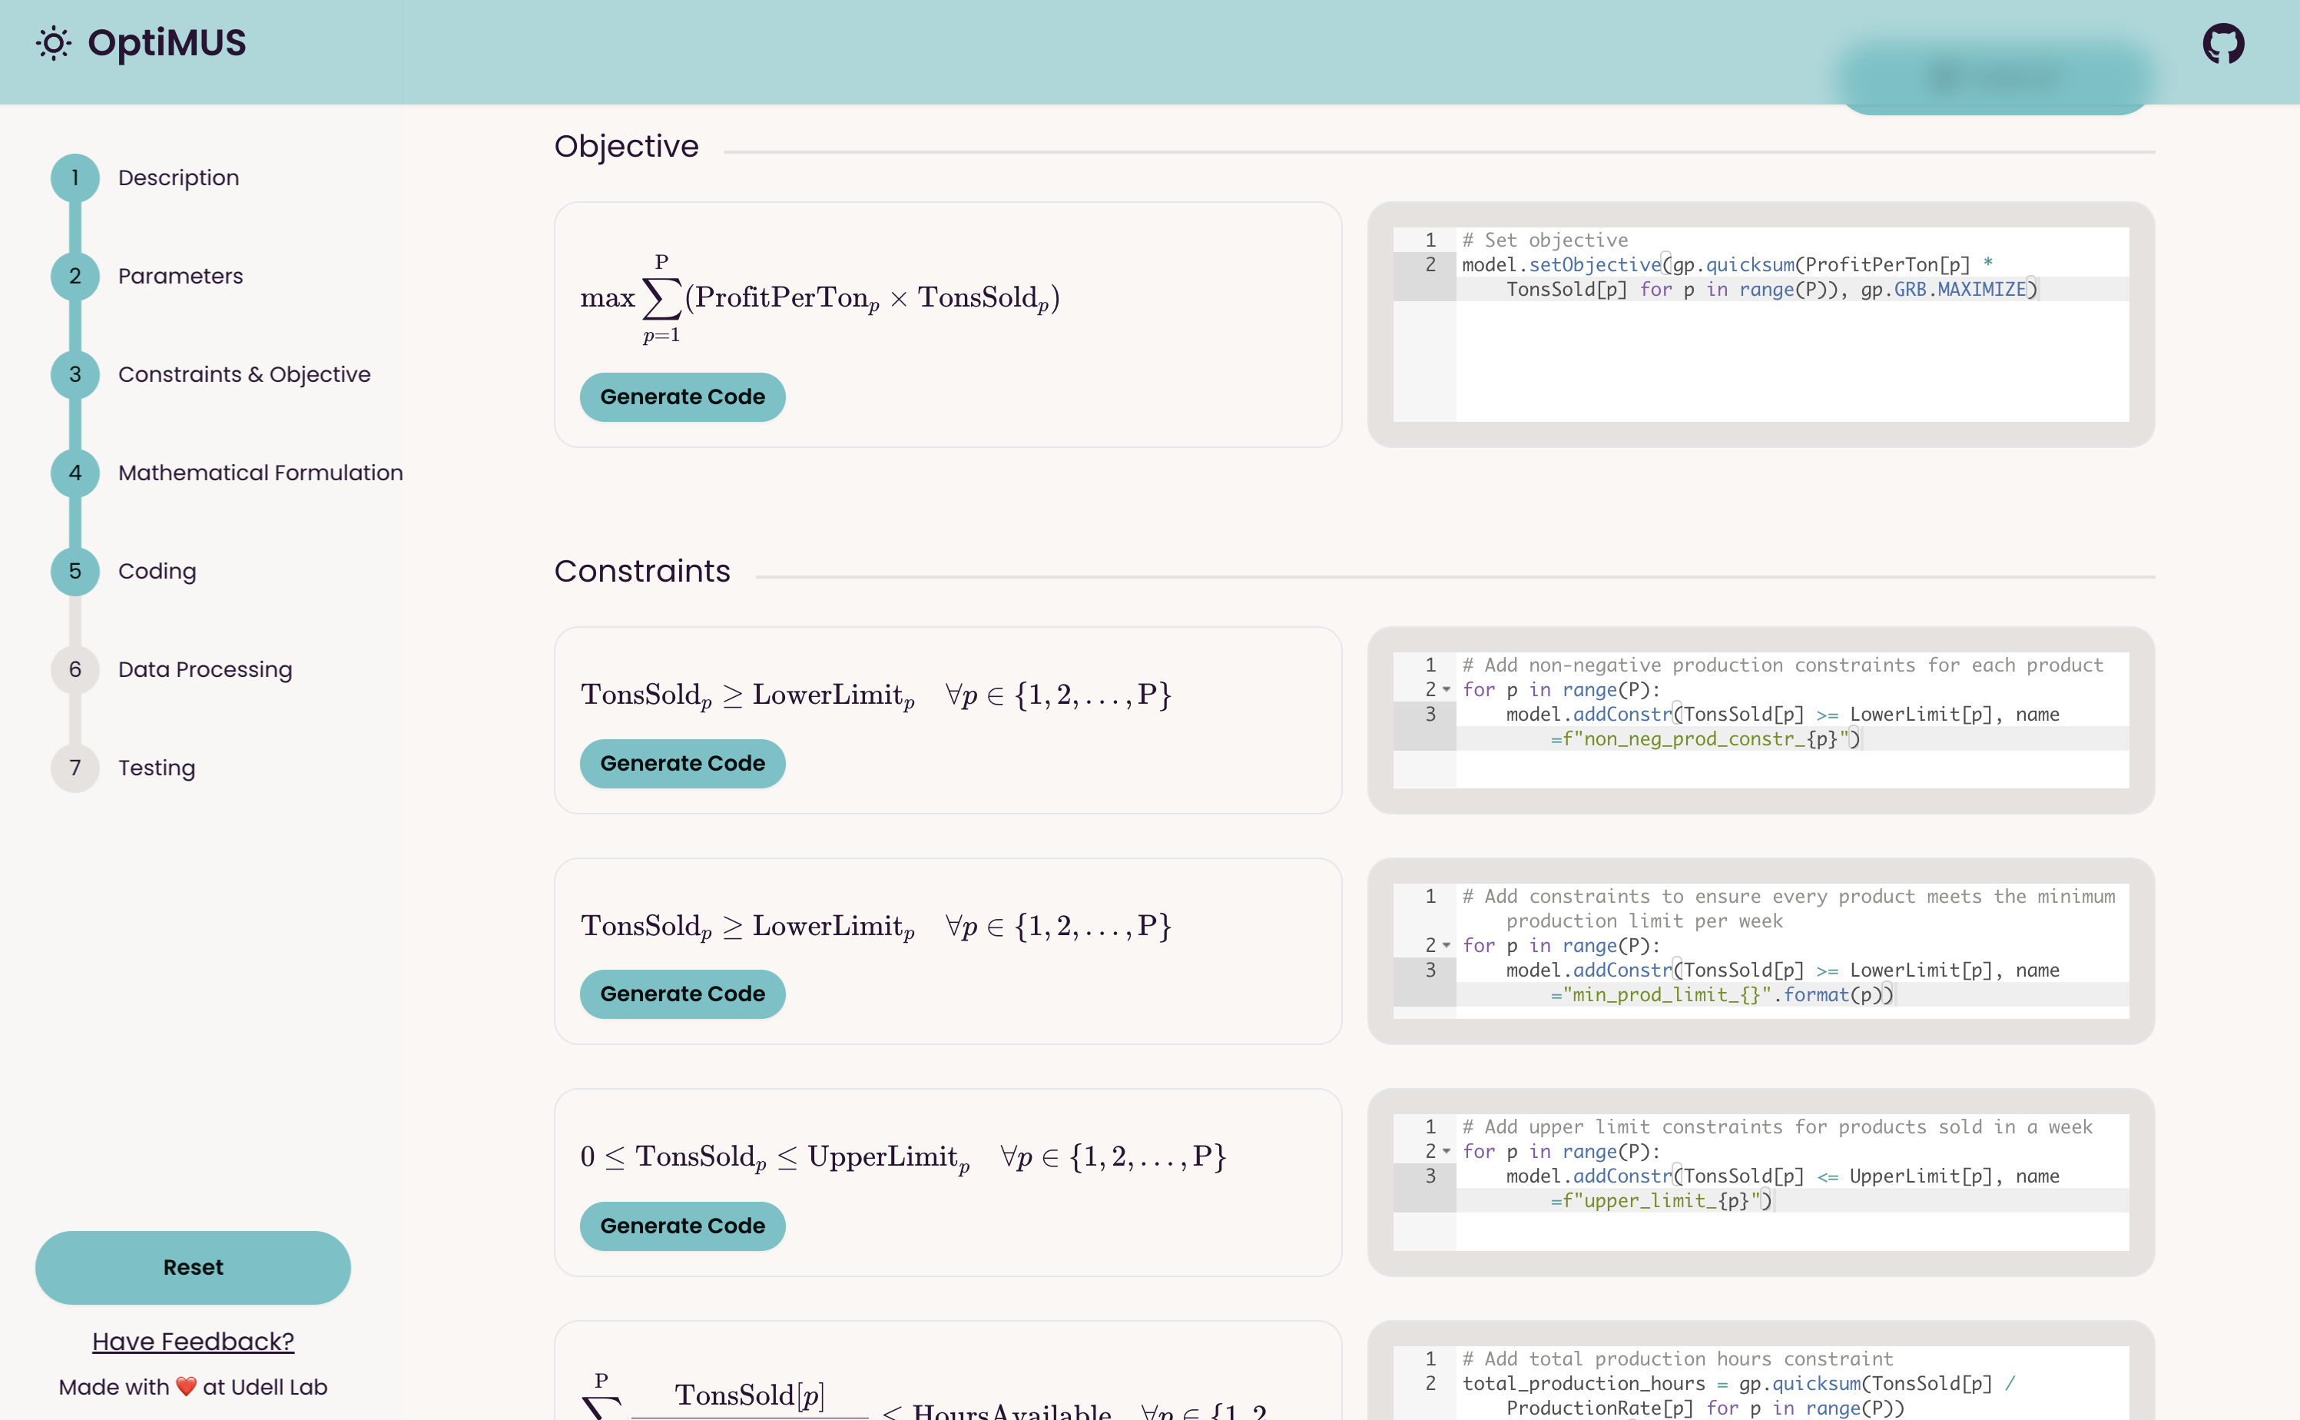Generate code for the objective function

tap(682, 397)
